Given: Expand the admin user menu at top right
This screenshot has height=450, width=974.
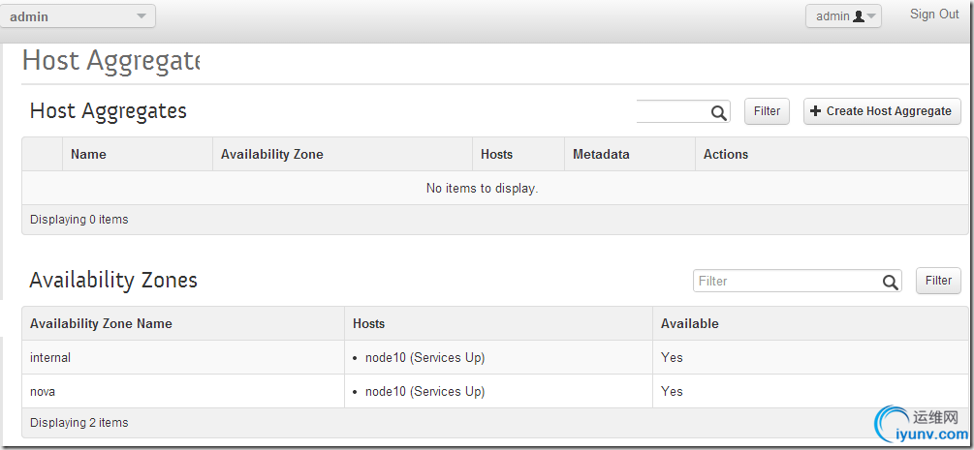Looking at the screenshot, I should (843, 16).
